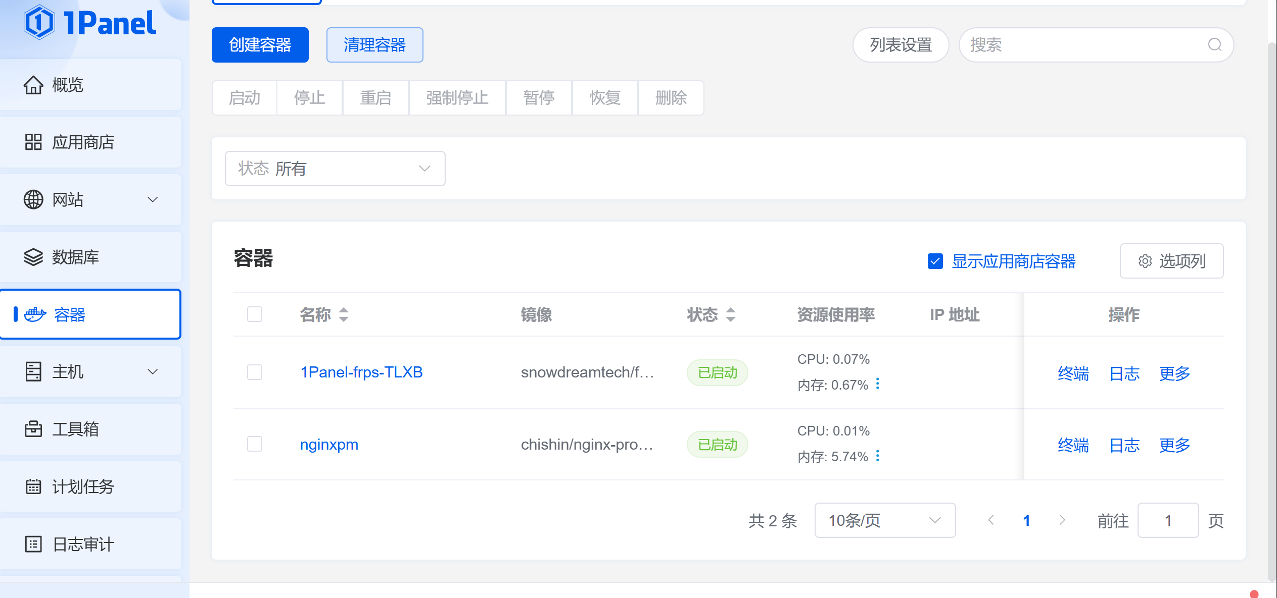This screenshot has height=598, width=1277.
Task: Click the 1Panel logo icon
Action: pyautogui.click(x=39, y=23)
